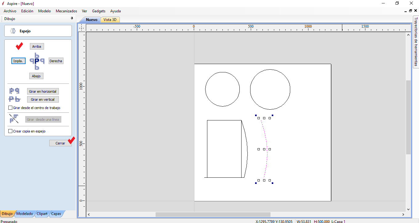Open the Ver menu
The height and width of the screenshot is (223, 419).
(x=84, y=11)
